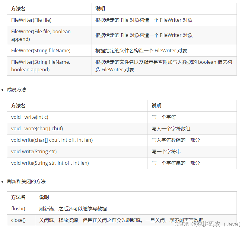Click 'void write(String str, int off, int len)'
The height and width of the screenshot is (230, 245).
point(50,163)
